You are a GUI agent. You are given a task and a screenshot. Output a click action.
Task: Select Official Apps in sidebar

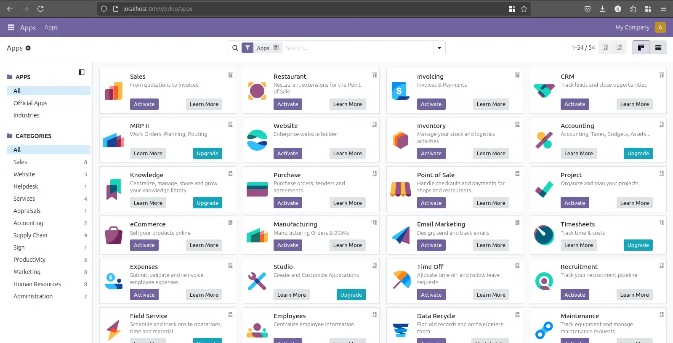(30, 103)
